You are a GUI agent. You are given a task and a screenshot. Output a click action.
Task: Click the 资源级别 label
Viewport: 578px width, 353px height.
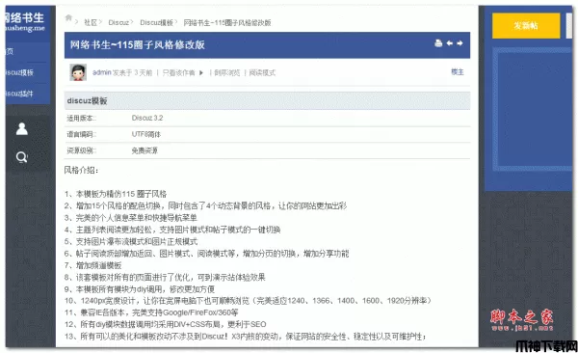[x=82, y=150]
